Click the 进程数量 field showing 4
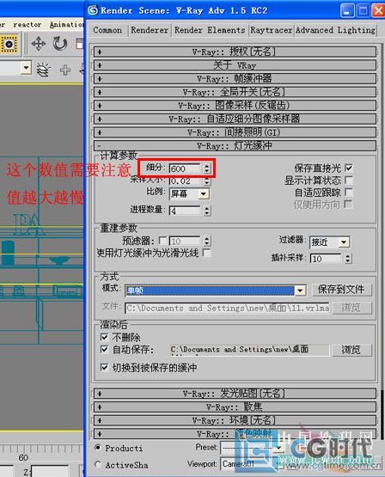 pos(185,211)
